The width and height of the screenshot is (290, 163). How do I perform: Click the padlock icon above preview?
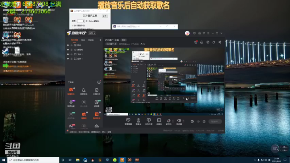[x=202, y=42]
